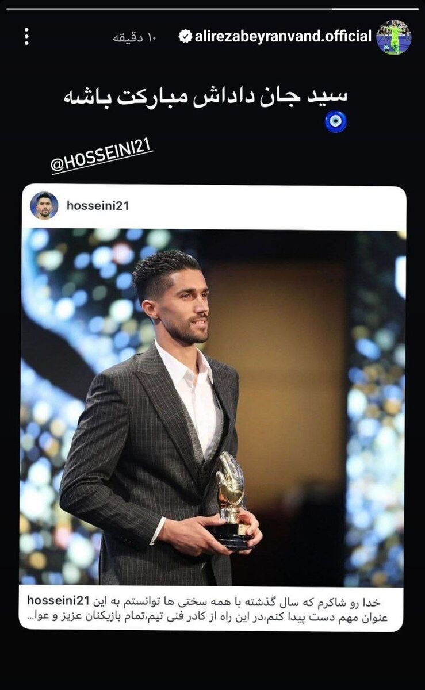The height and width of the screenshot is (690, 425).
Task: Tap the '۱۰ دقیقه' timestamp
Action: (x=135, y=37)
